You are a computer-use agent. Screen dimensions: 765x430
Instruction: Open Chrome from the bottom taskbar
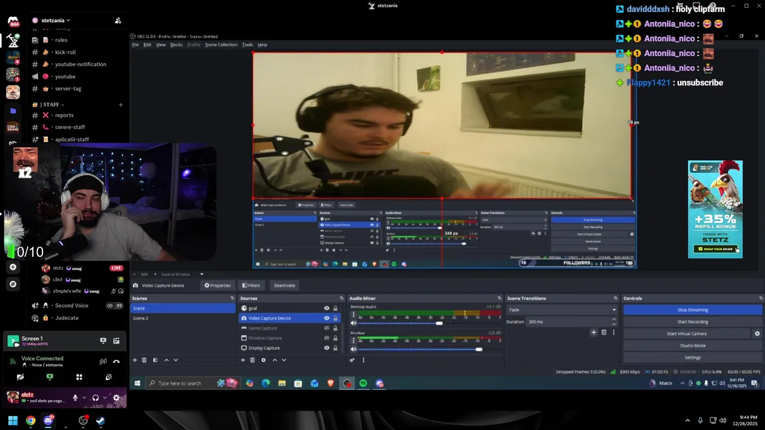click(x=30, y=420)
